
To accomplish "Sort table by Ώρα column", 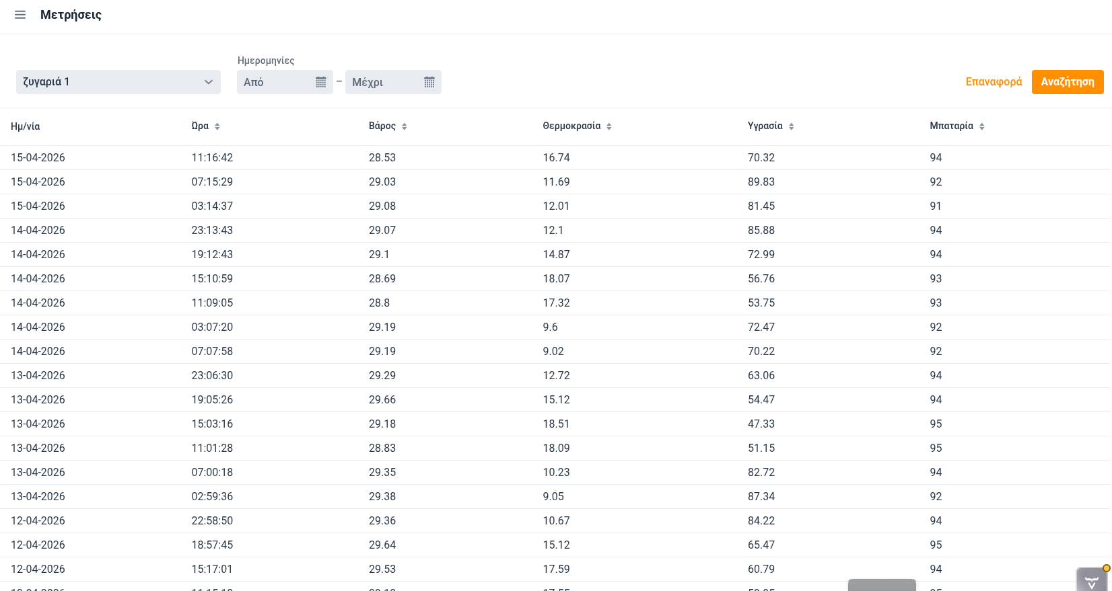I will pos(217,126).
